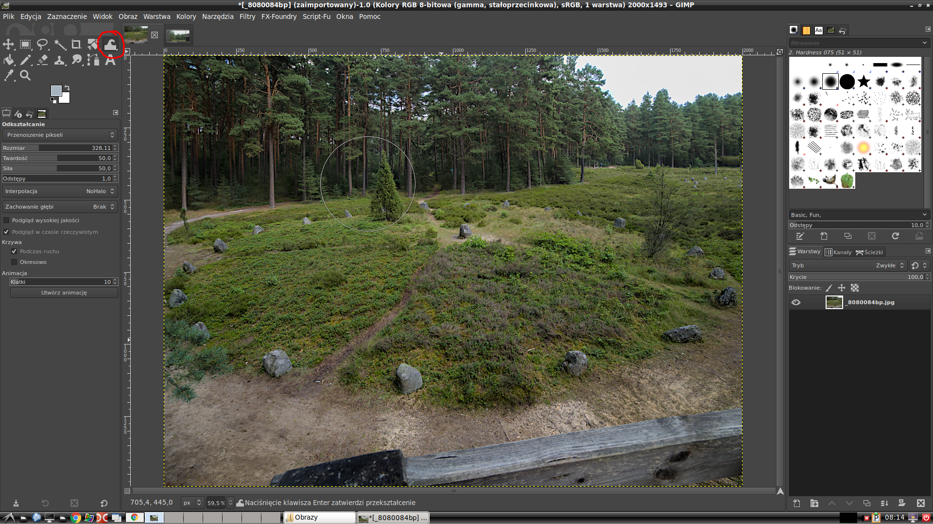Create a new layer
Screen dimensions: 933x524
[797, 504]
